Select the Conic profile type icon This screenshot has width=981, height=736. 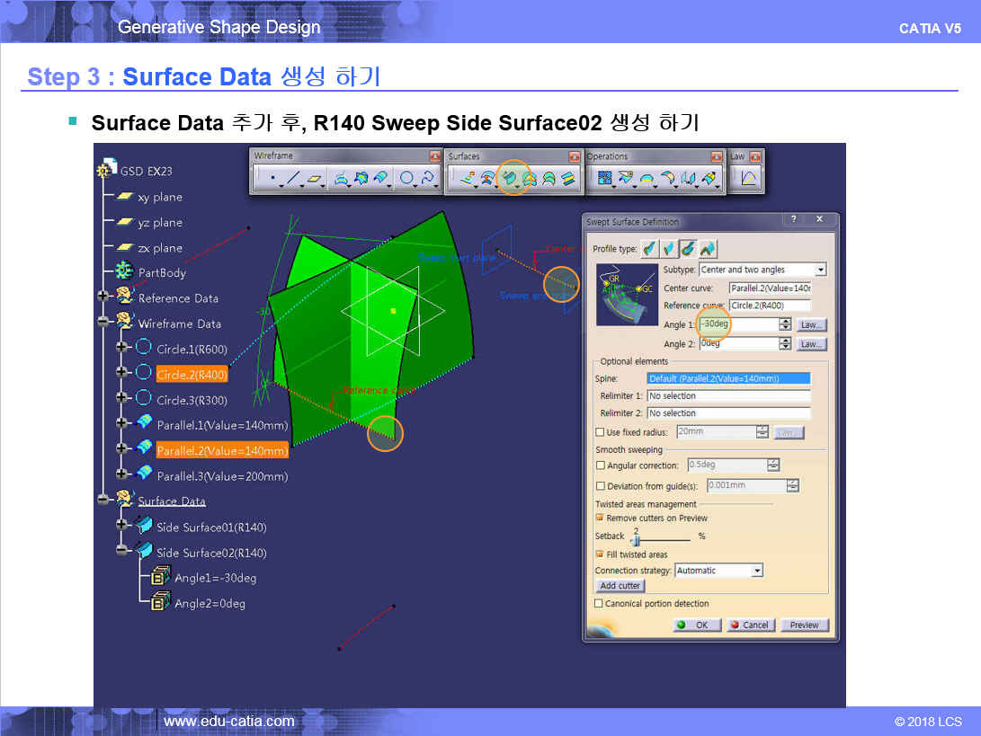[x=709, y=249]
